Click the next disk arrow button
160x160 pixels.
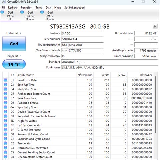(155, 26)
